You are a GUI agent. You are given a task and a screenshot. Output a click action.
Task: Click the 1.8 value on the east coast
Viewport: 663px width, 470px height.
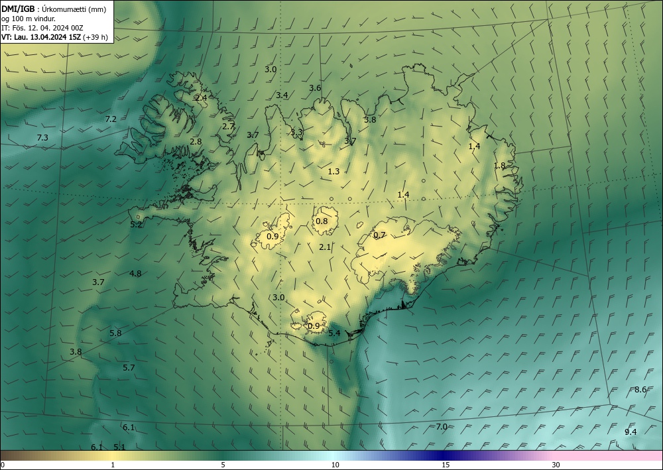[x=500, y=165]
